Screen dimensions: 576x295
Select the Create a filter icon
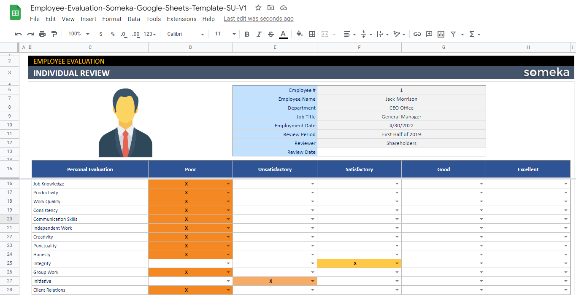(453, 34)
